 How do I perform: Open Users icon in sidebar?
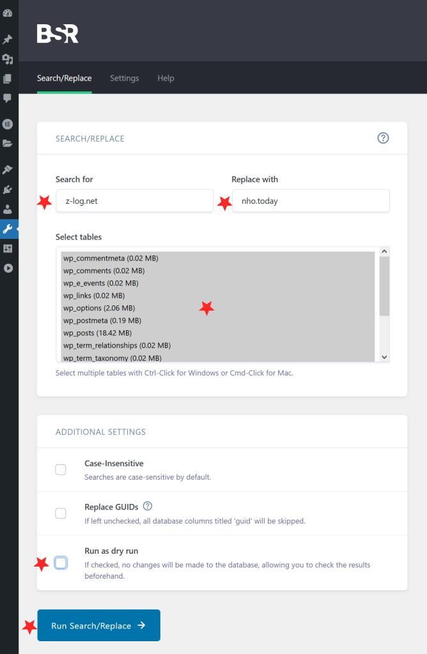[x=8, y=209]
